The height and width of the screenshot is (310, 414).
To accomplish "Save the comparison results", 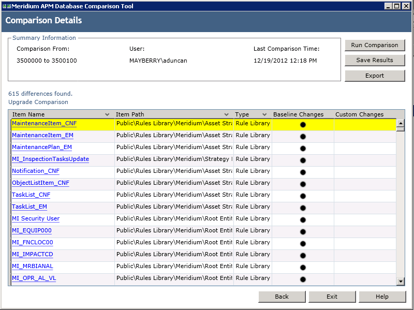I will tap(375, 60).
